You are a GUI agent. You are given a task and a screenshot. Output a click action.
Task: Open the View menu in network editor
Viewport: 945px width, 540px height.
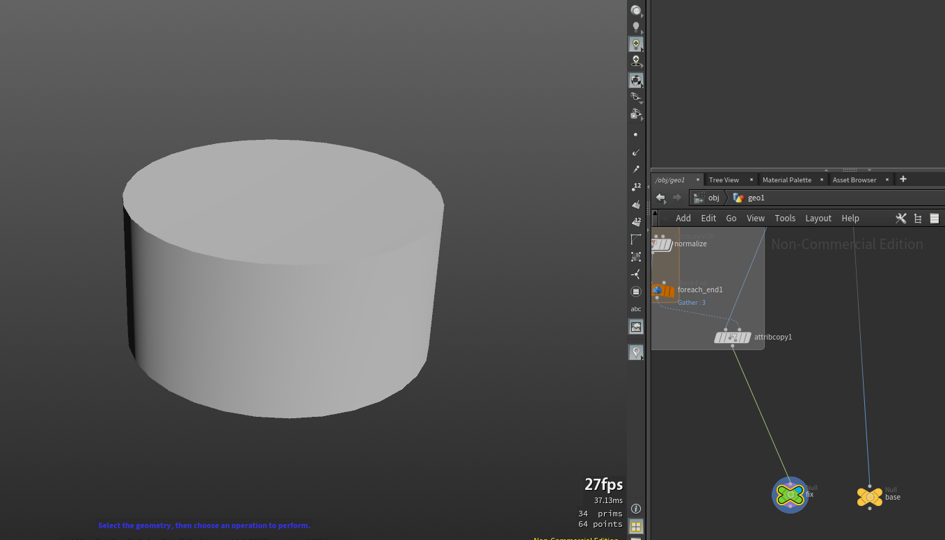click(756, 218)
